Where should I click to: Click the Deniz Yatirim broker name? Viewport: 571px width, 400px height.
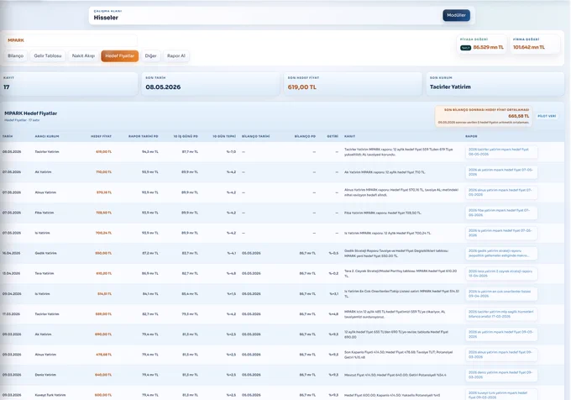click(x=45, y=375)
